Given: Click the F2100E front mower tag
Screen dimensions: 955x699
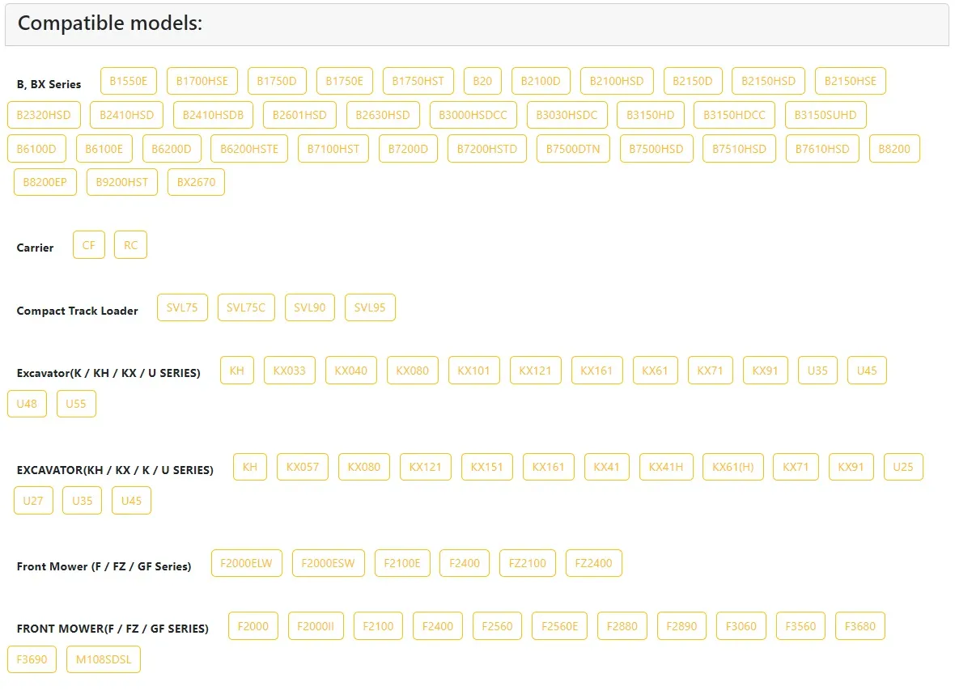Looking at the screenshot, I should point(402,563).
